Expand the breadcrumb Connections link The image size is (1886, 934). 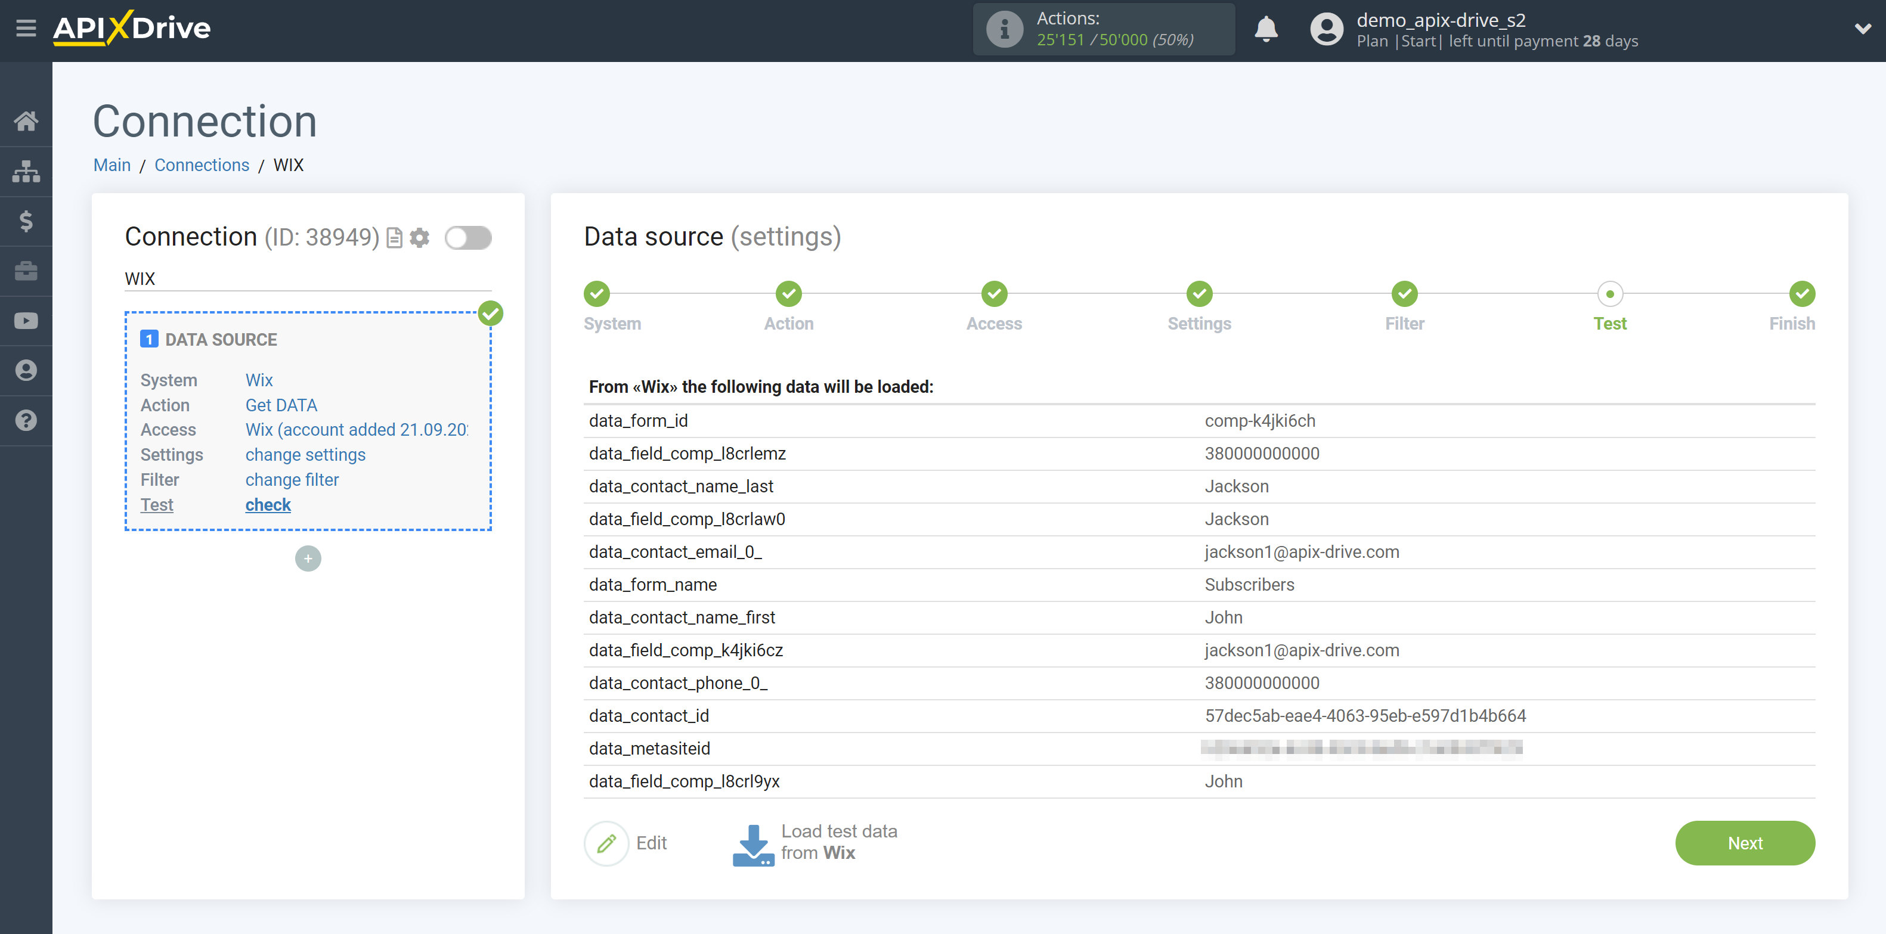tap(201, 166)
